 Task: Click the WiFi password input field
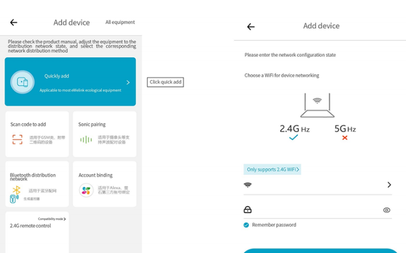(x=314, y=210)
